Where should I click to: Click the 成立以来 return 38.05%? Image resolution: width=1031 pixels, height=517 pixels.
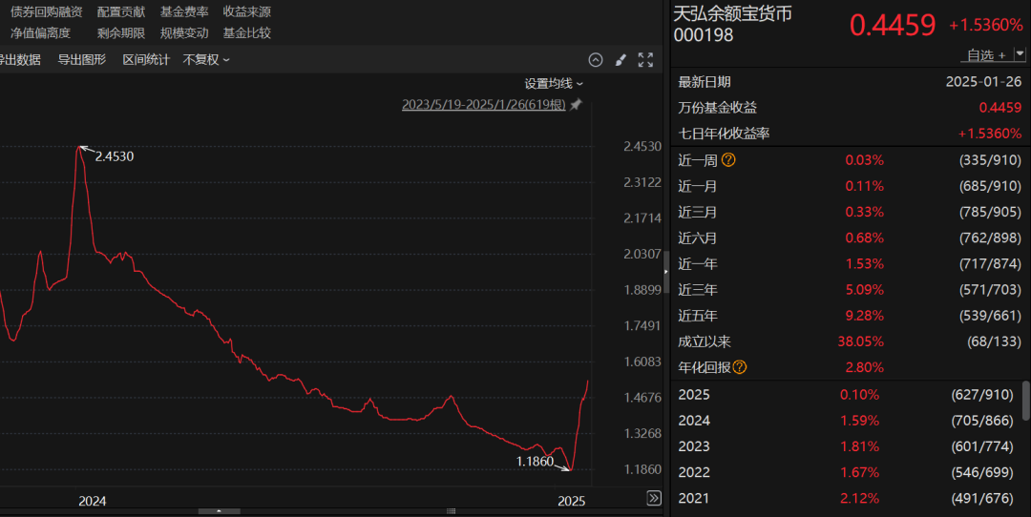pyautogui.click(x=861, y=341)
